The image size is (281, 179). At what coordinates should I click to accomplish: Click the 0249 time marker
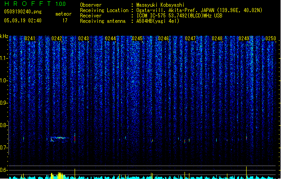pos(244,38)
